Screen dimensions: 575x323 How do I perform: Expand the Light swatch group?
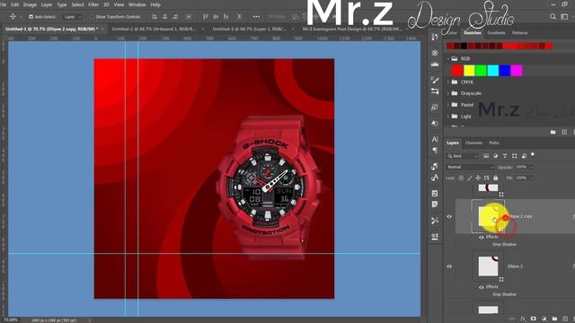click(x=448, y=117)
